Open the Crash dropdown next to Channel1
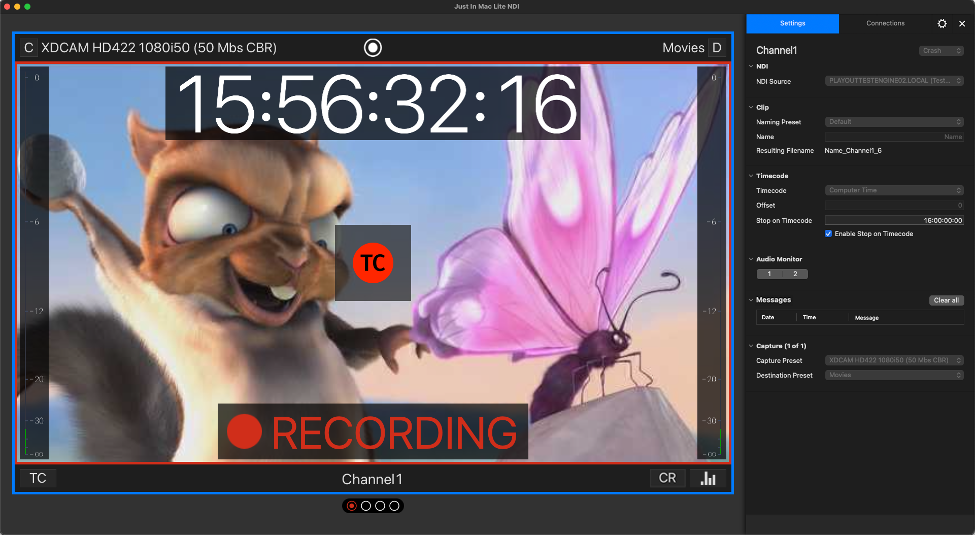Image resolution: width=975 pixels, height=535 pixels. point(942,51)
